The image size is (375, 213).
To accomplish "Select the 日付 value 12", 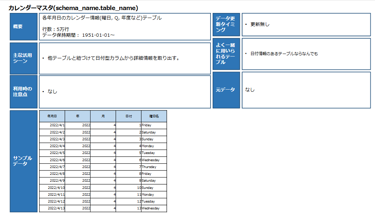I will tap(129, 202).
